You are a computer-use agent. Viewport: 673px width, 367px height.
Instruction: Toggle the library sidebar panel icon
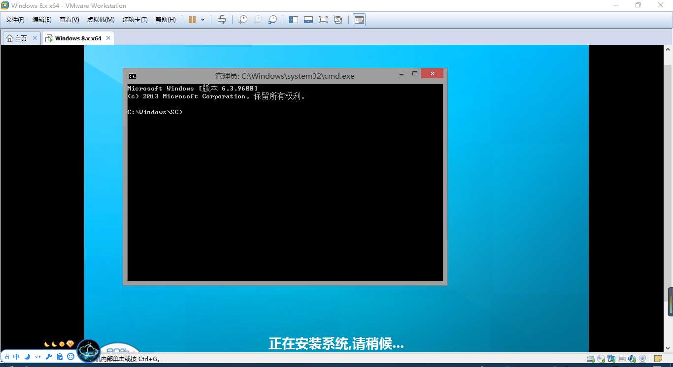pos(294,20)
